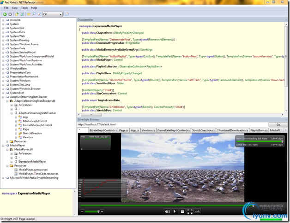The image size is (290, 223).
Task: Follow the DownloadProgressBar class link
Action: 110,43
